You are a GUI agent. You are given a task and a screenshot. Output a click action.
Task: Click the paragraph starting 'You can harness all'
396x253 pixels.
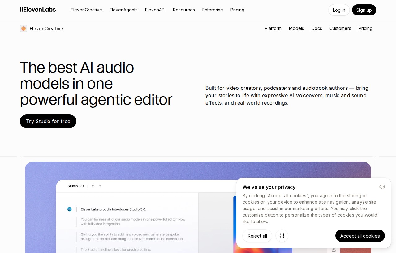point(133,222)
